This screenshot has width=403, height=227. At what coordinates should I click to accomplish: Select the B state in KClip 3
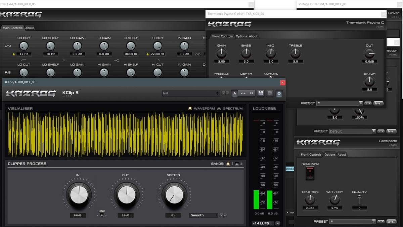click(251, 93)
